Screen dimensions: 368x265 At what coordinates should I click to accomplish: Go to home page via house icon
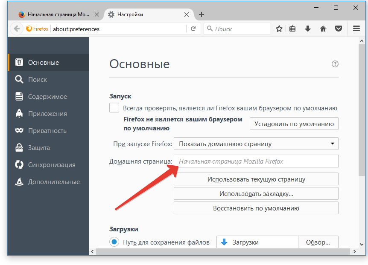click(323, 29)
